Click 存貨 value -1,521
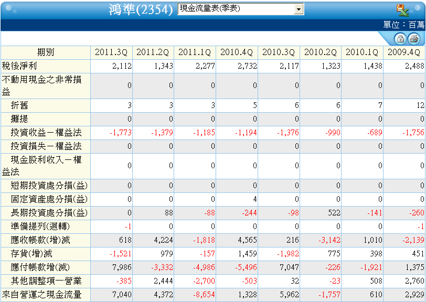This screenshot has height=302, width=426. 121,254
